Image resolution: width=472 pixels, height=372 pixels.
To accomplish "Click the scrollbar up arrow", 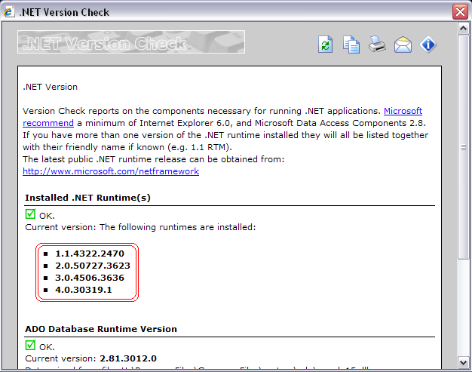I will click(463, 29).
